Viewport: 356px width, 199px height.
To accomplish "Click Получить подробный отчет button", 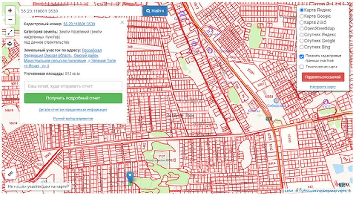I will pos(73,98).
